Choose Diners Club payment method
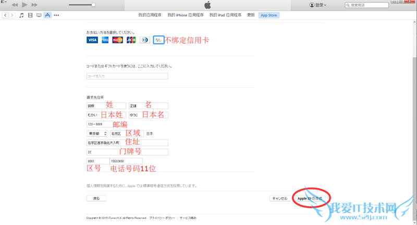The image size is (417, 225). (145, 40)
